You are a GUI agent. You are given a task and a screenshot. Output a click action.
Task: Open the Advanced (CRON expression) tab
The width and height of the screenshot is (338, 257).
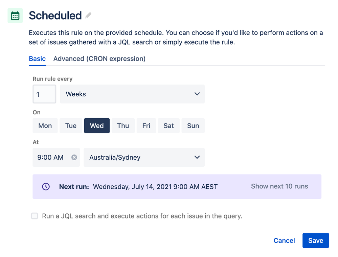point(99,59)
